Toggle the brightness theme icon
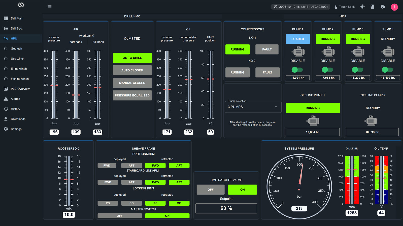 point(362,7)
